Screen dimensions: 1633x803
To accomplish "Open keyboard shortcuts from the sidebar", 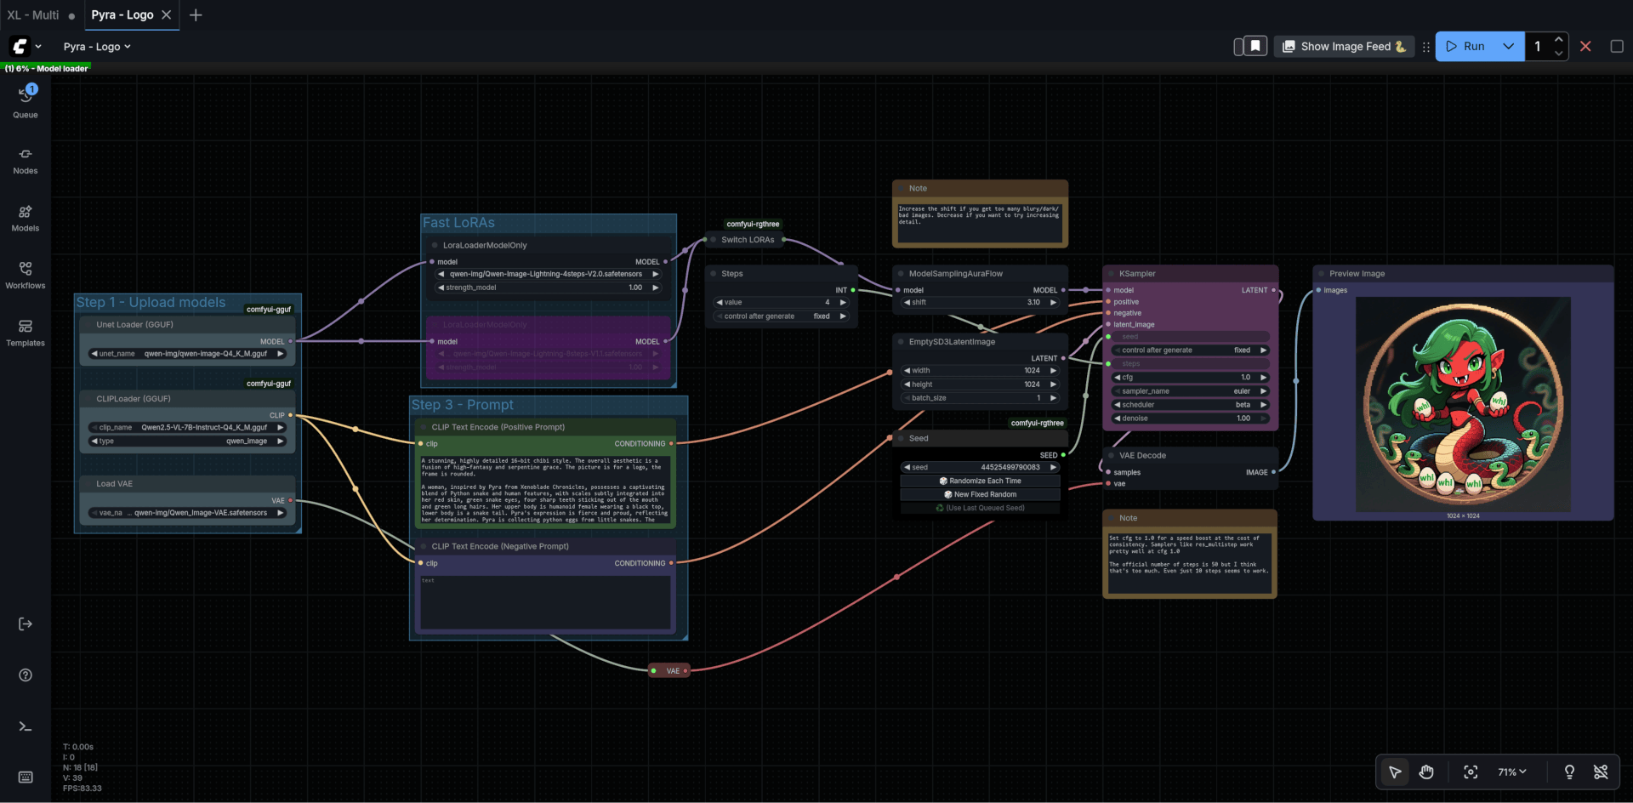I will [26, 777].
